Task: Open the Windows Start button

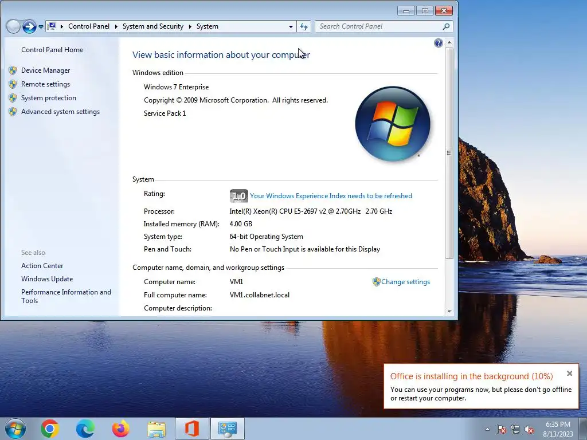Action: point(15,429)
